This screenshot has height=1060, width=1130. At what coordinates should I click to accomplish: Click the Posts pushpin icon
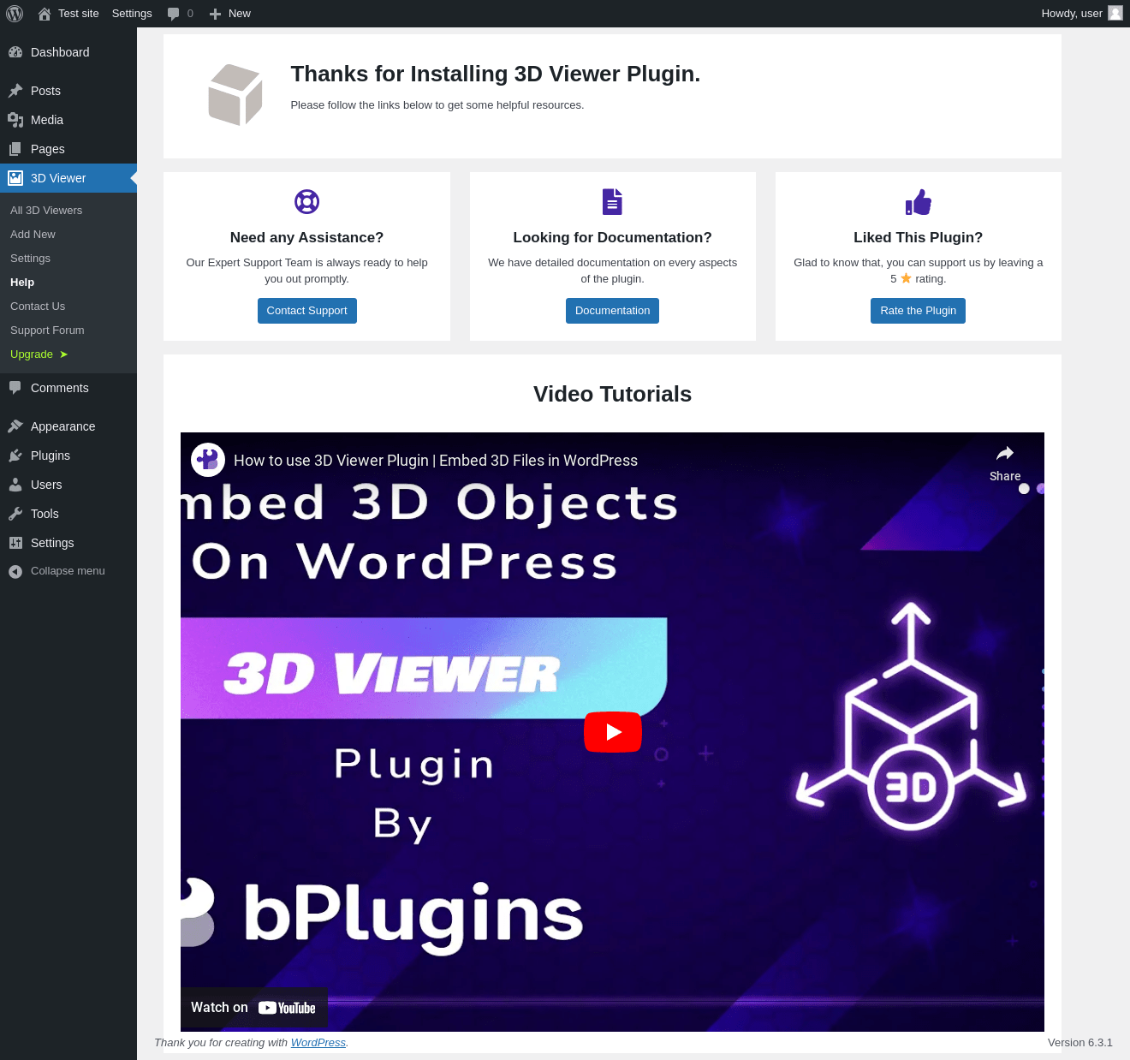[15, 91]
